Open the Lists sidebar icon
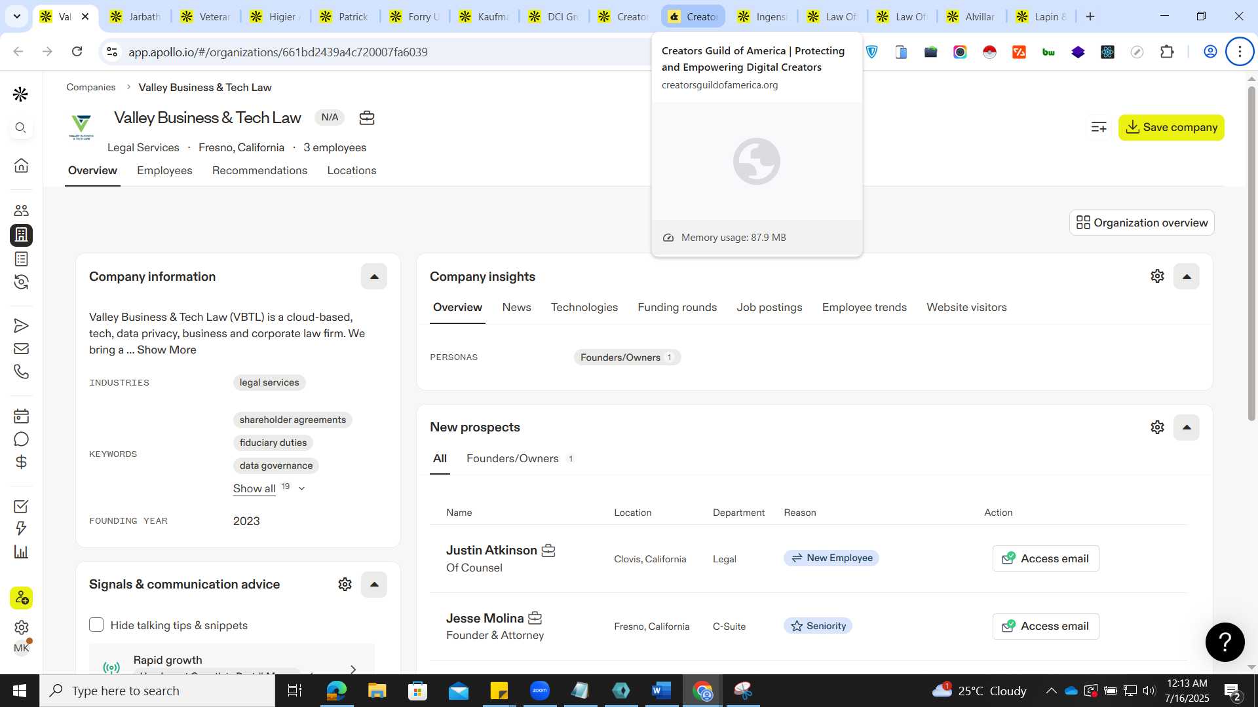1258x707 pixels. [x=21, y=259]
